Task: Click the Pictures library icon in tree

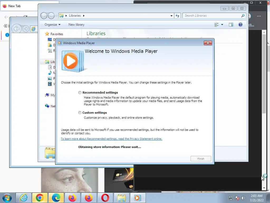Action: (x=50, y=78)
